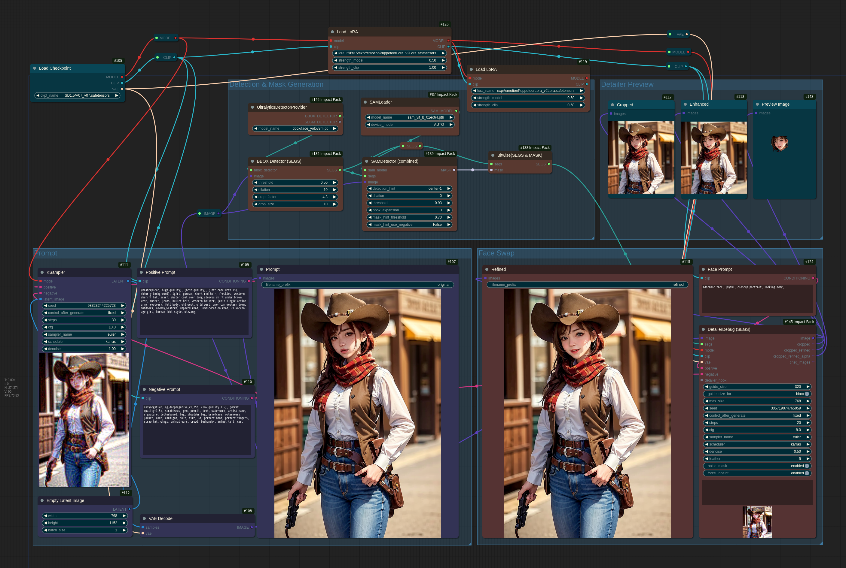846x568 pixels.
Task: Click the SAMLoader node collapse dot
Action: point(365,102)
